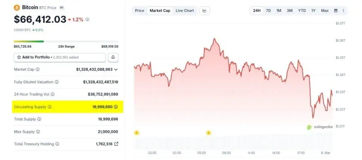Click the Fully Diluted Valuation info icon
362x160 pixels.
[57, 82]
